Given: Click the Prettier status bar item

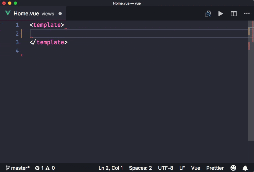Looking at the screenshot, I should tap(215, 168).
